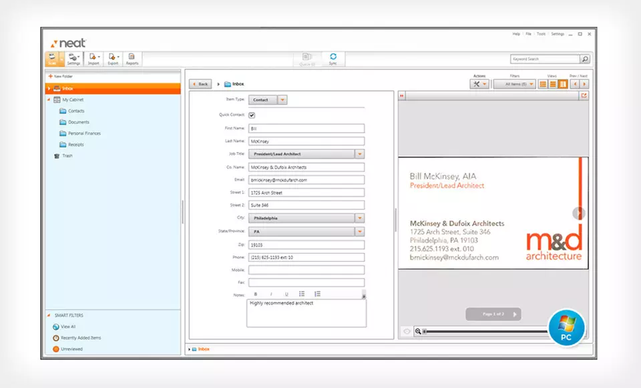Viewport: 641px width, 388px height.
Task: Collapse the My Cabinet tree
Action: pyautogui.click(x=49, y=99)
